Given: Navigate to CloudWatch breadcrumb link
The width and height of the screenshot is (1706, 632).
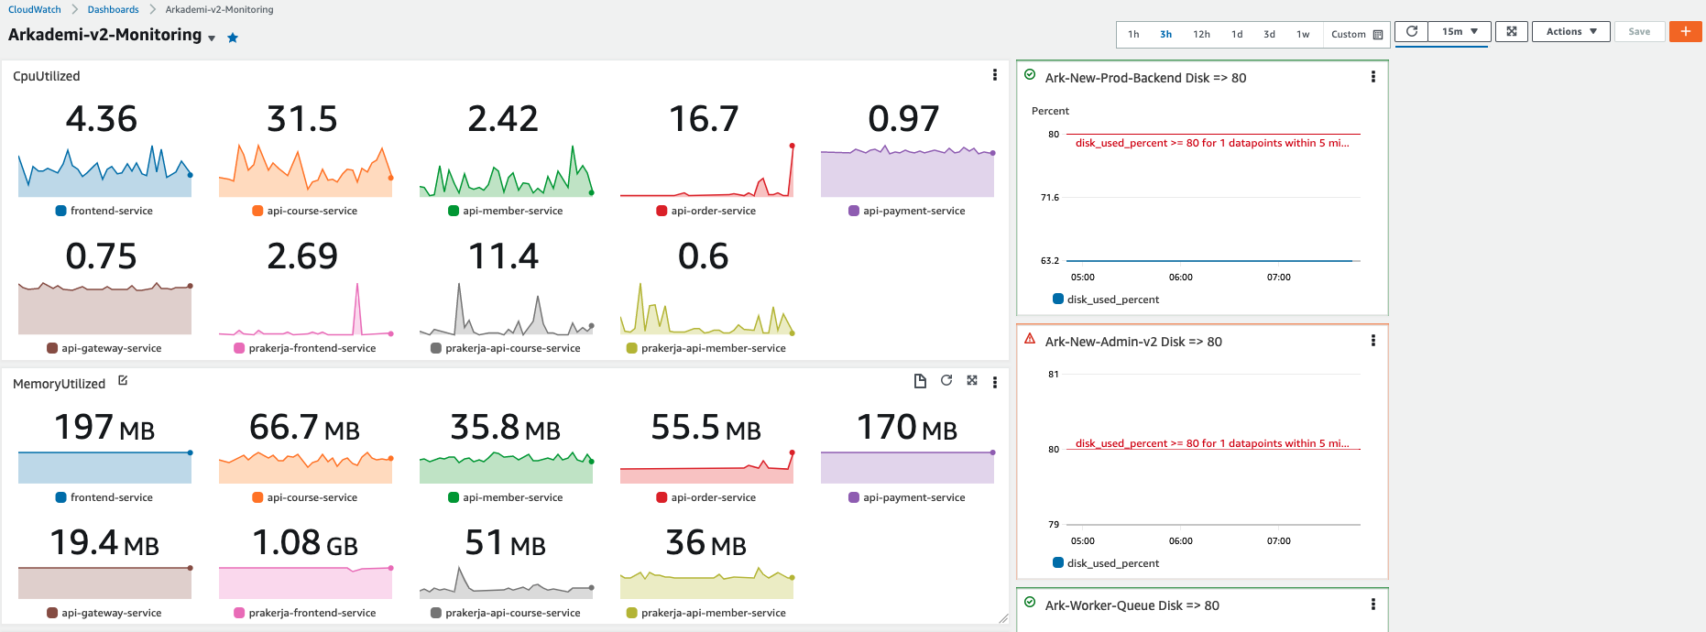Looking at the screenshot, I should 35,9.
